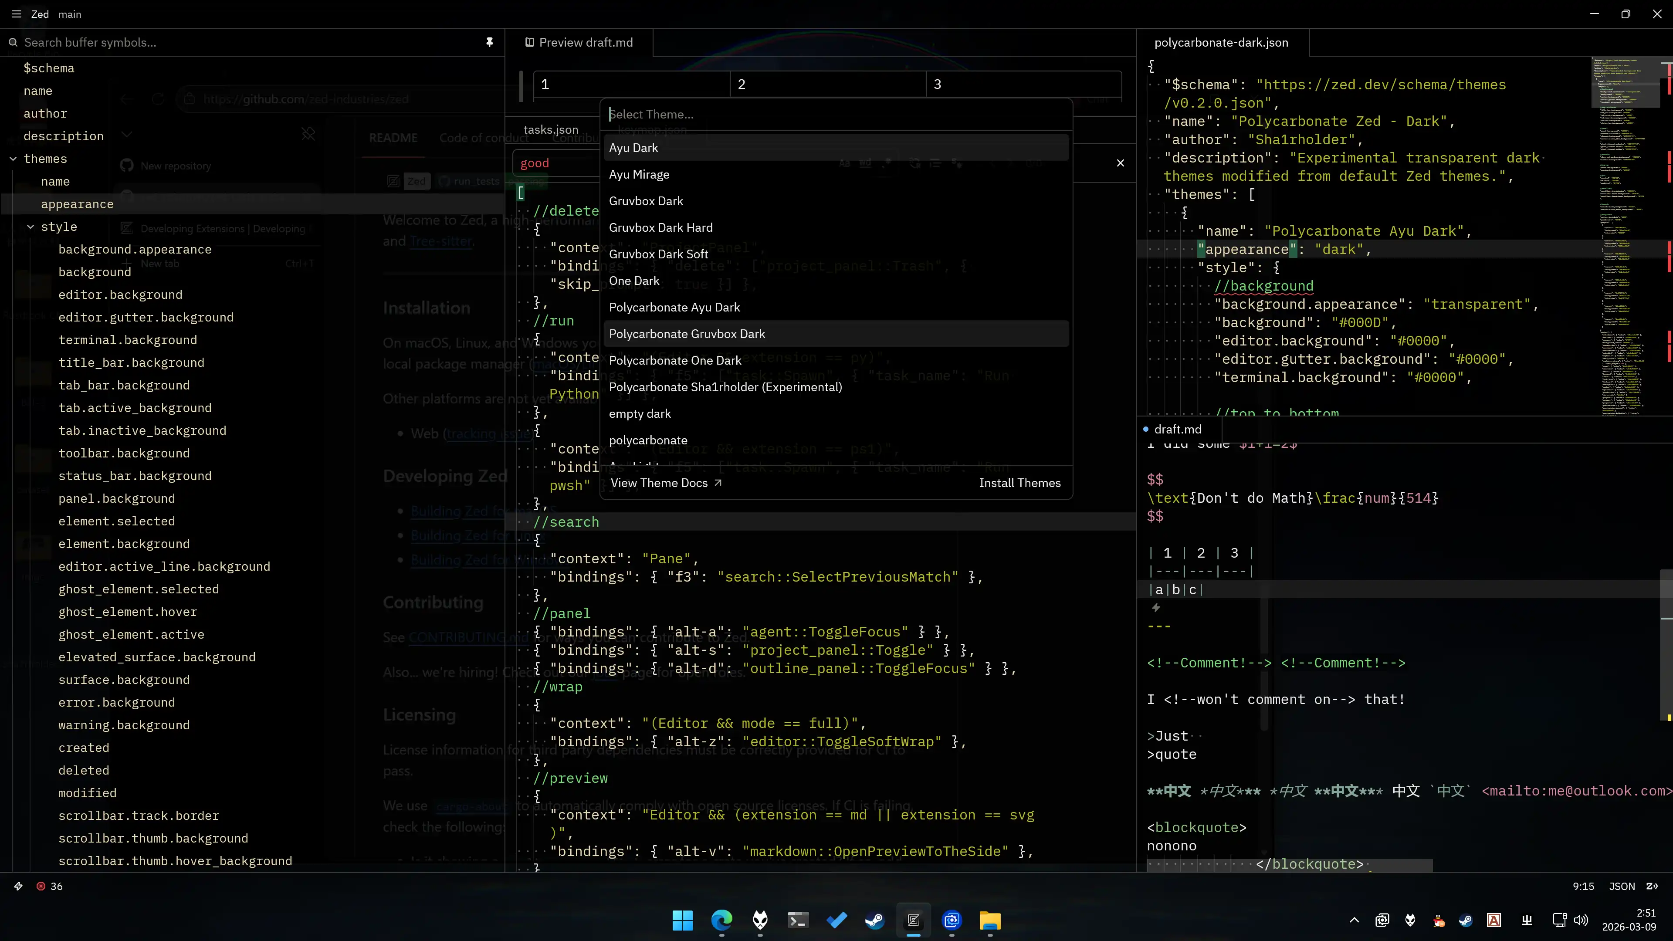The height and width of the screenshot is (941, 1673).
Task: Open the blue checkmark To Do app
Action: click(x=836, y=920)
